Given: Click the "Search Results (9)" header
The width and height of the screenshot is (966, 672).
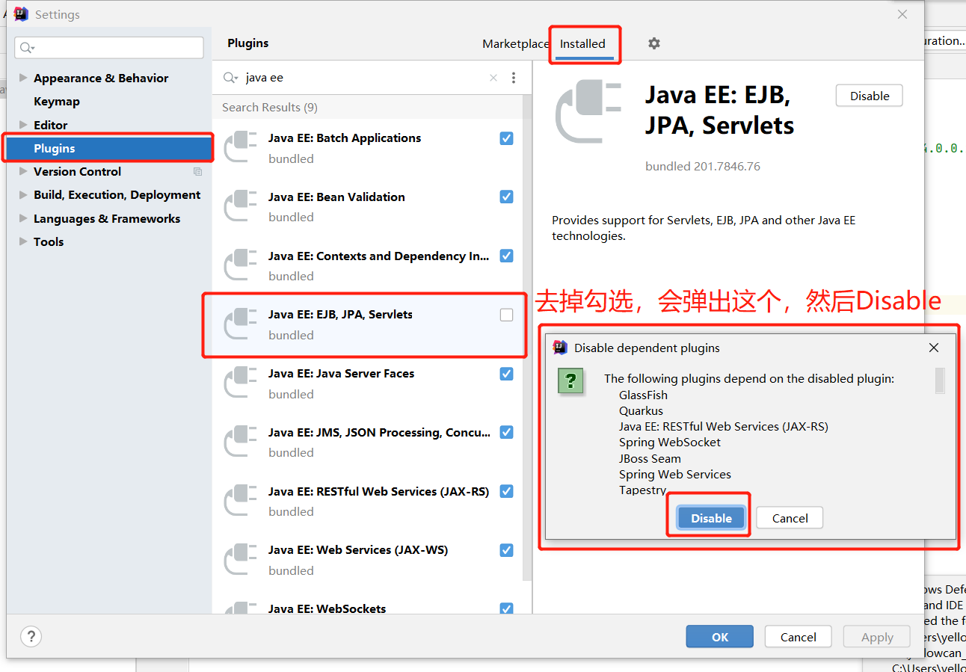Looking at the screenshot, I should tap(270, 108).
